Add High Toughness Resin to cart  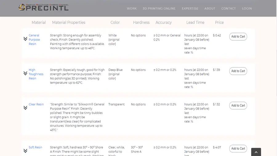(238, 71)
